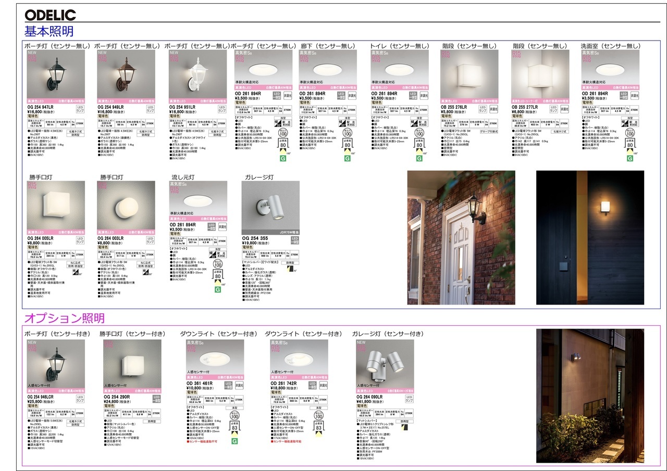This screenshot has height=471, width=667.
Task: Open the night exterior spotlight photo
Action: coord(590,396)
